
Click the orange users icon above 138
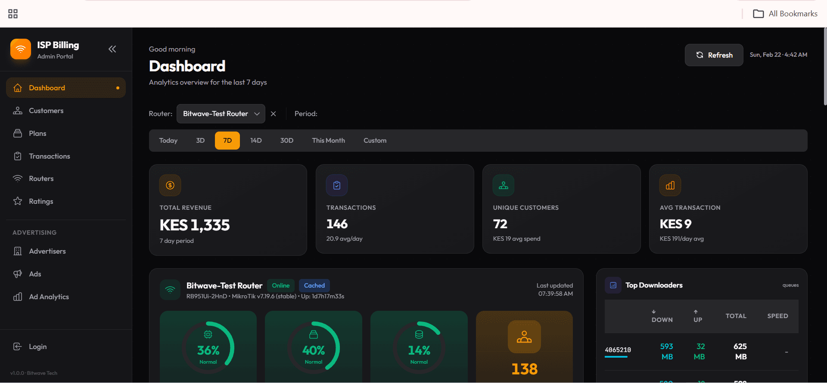pos(524,337)
